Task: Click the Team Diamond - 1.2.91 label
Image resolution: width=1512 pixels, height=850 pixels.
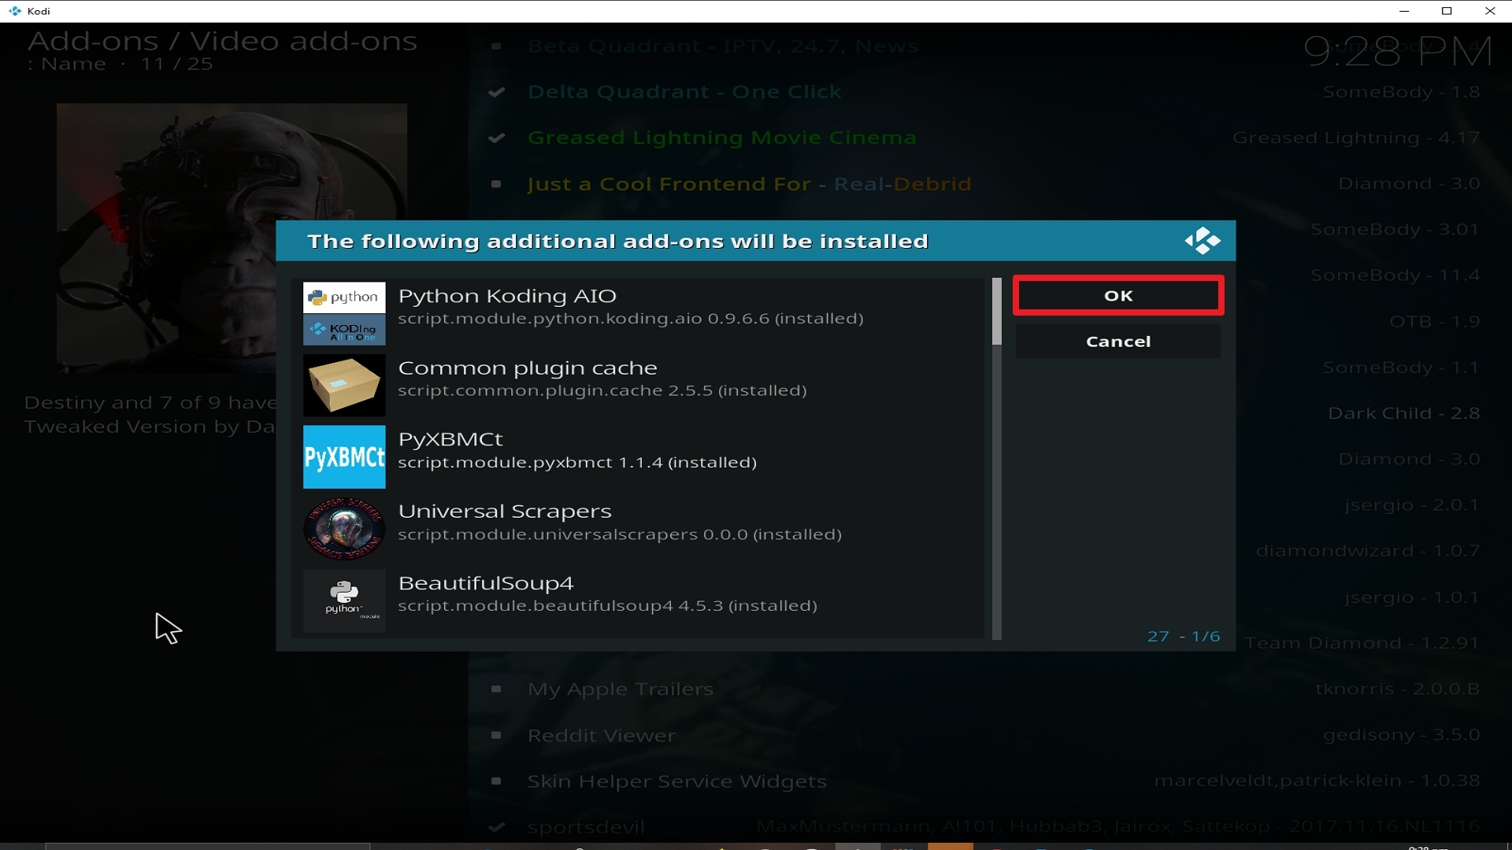Action: tap(1362, 643)
